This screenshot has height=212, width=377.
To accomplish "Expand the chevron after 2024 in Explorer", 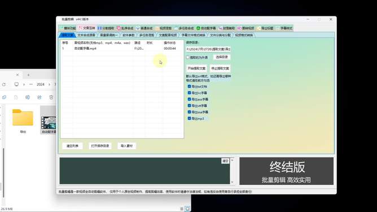I will click(x=49, y=84).
